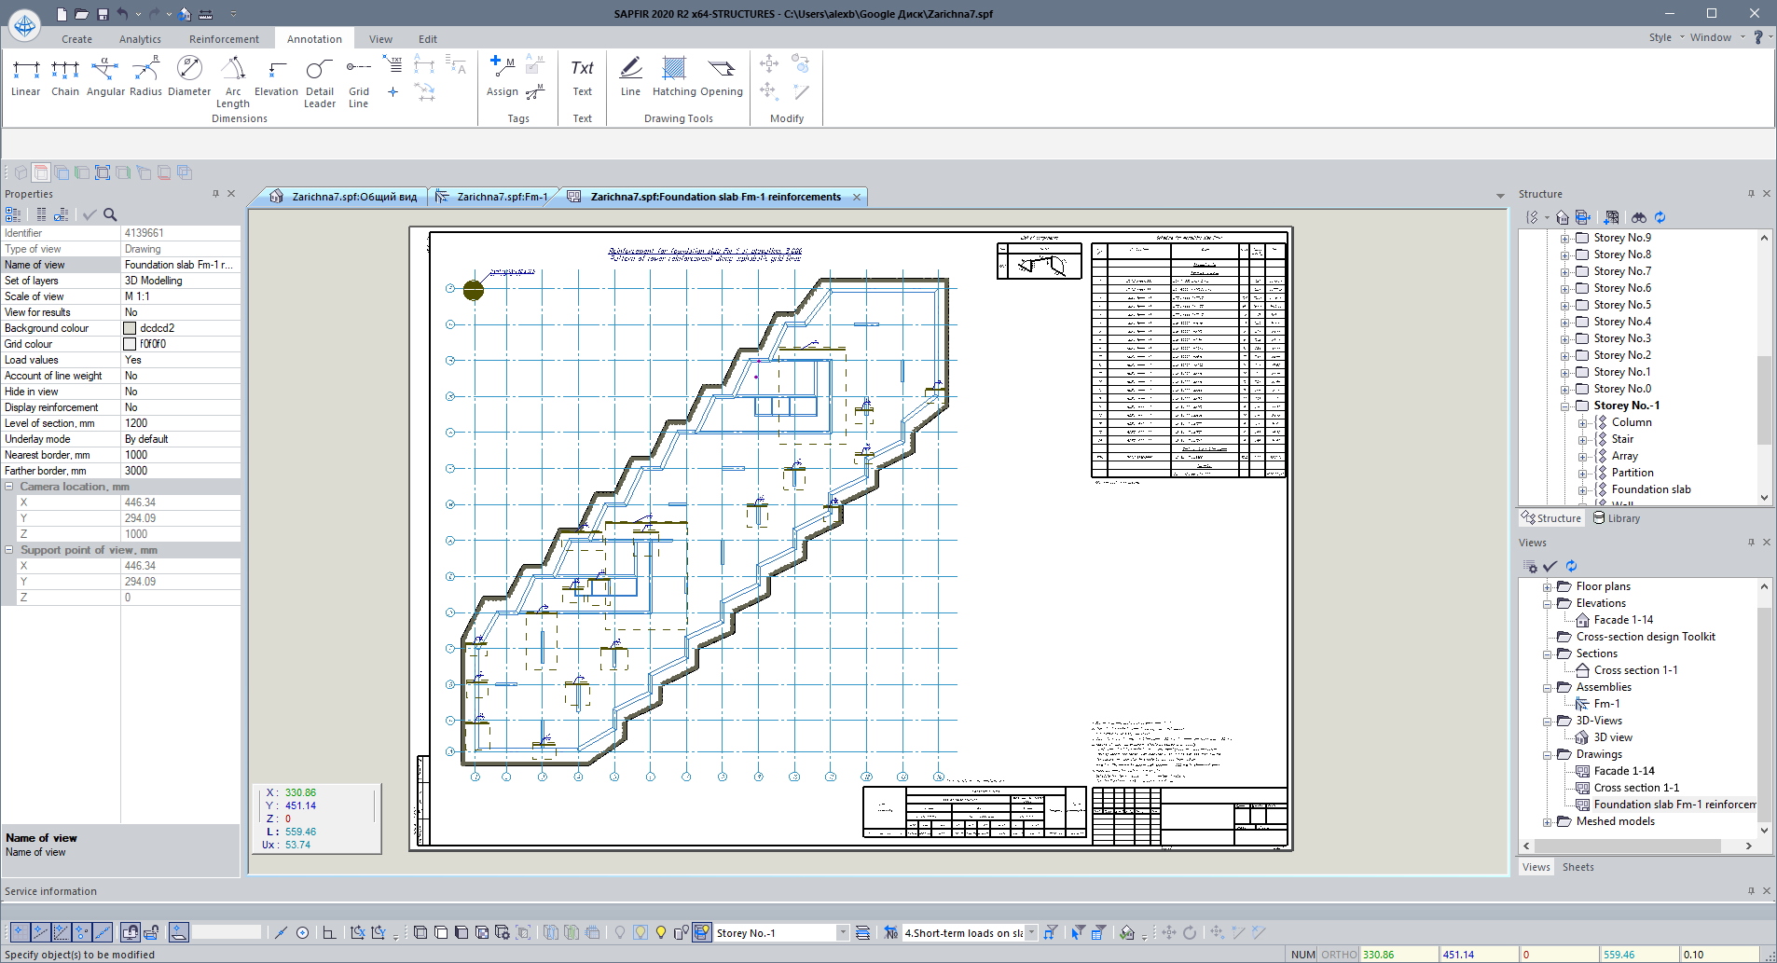
Task: Open the Storey No.-1 selector dropdown
Action: click(x=842, y=931)
